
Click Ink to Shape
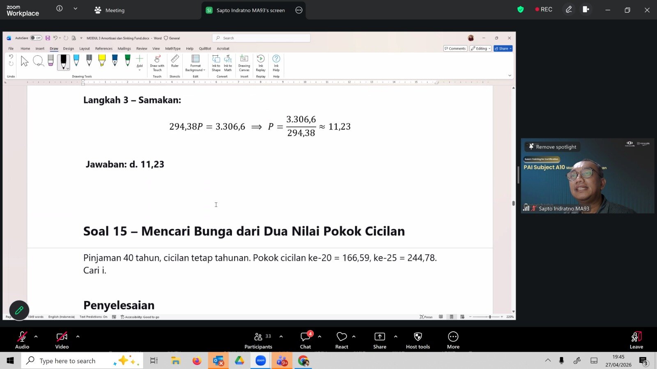tap(216, 63)
